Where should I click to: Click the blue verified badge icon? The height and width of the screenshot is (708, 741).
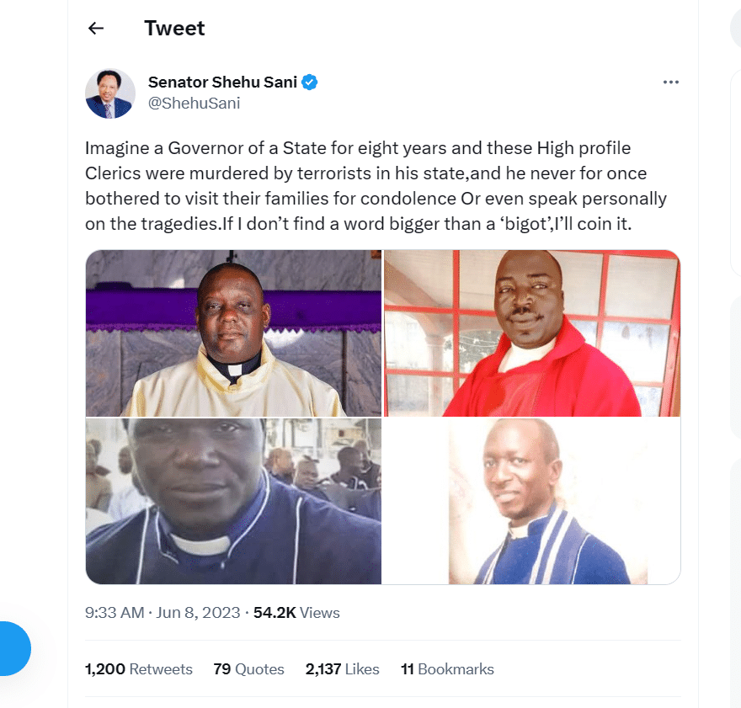click(x=310, y=83)
